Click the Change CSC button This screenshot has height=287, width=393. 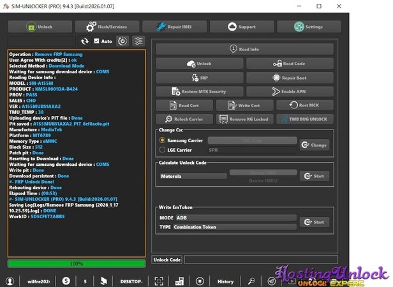315,145
